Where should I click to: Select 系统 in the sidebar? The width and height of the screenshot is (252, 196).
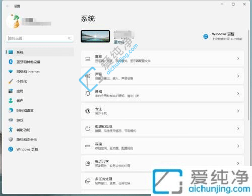coord(40,52)
